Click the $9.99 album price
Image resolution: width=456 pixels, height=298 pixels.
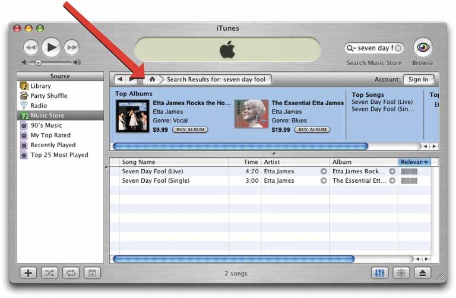pos(160,129)
